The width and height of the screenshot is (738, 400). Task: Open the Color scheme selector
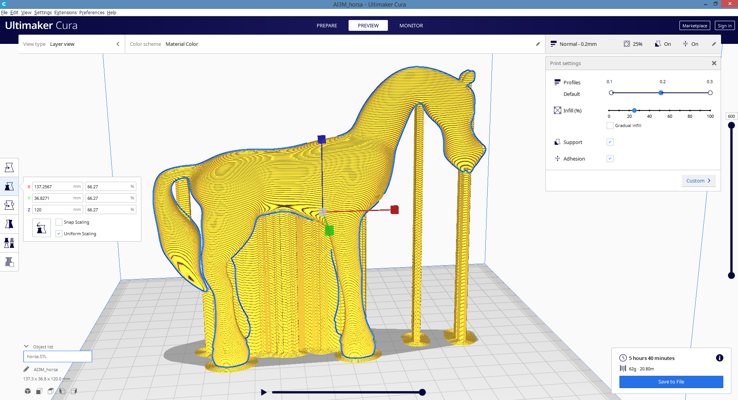(x=181, y=44)
